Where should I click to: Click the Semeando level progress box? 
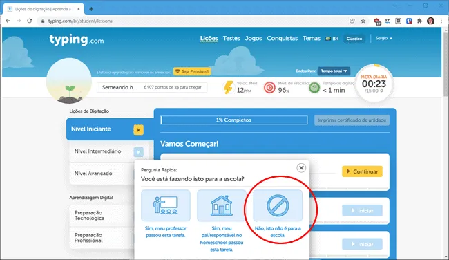coord(152,87)
